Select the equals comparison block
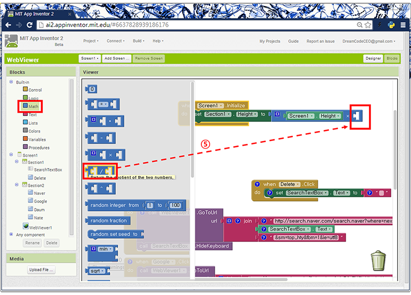The image size is (411, 295). point(102,104)
